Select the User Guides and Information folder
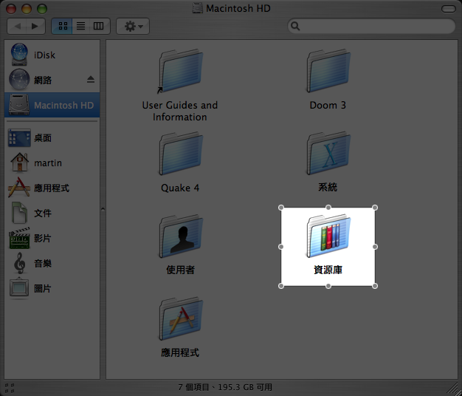The width and height of the screenshot is (462, 396). 180,86
